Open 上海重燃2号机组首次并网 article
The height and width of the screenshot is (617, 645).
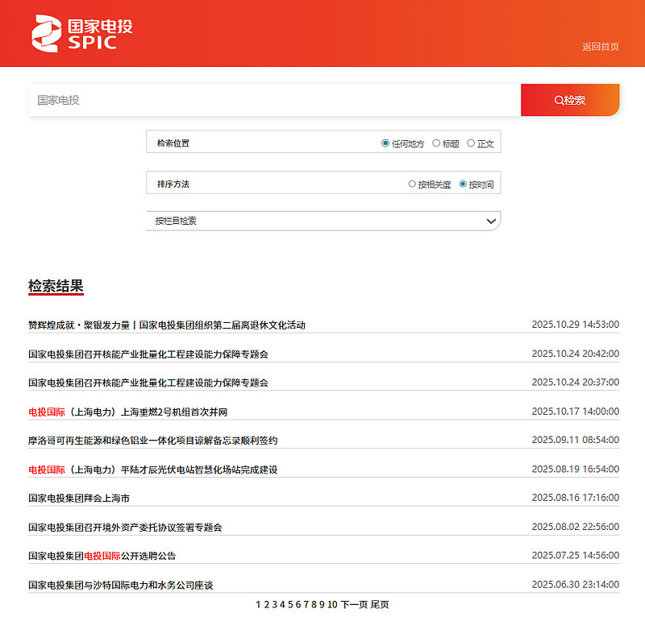pyautogui.click(x=127, y=412)
